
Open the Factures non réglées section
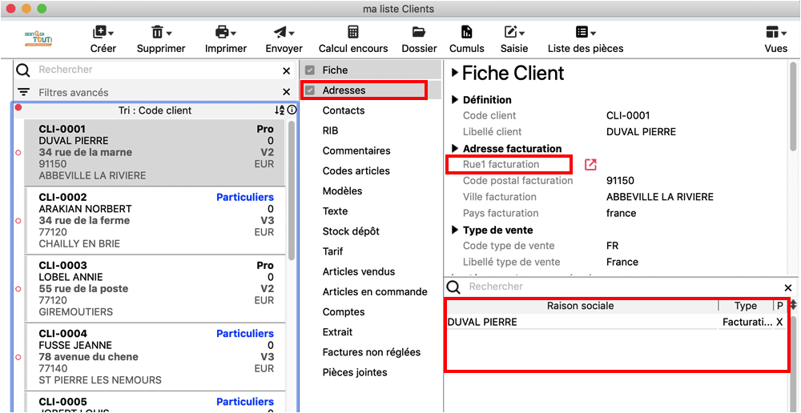(372, 352)
